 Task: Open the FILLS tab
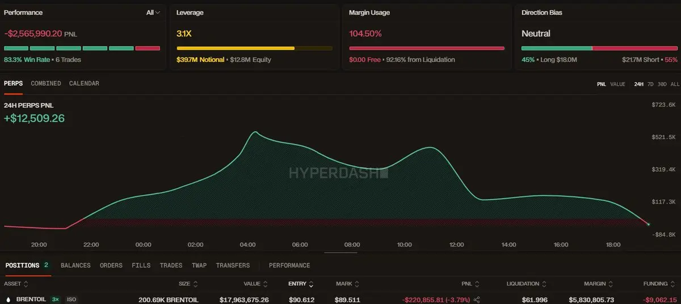pos(141,265)
